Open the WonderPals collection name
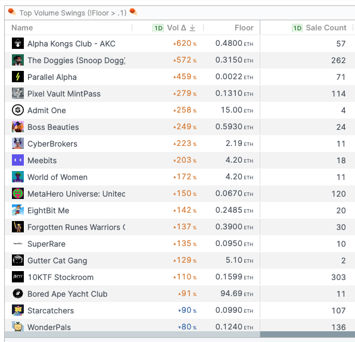Viewport: 355px width, 342px height. [x=49, y=327]
